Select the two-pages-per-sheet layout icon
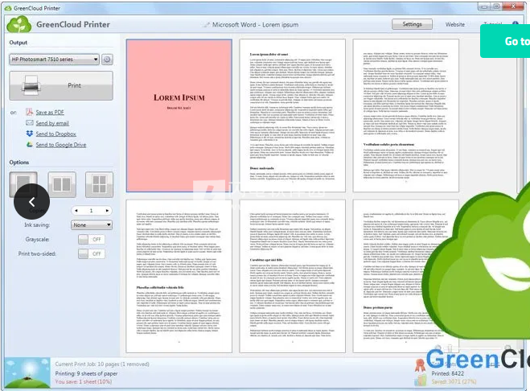 click(x=61, y=184)
